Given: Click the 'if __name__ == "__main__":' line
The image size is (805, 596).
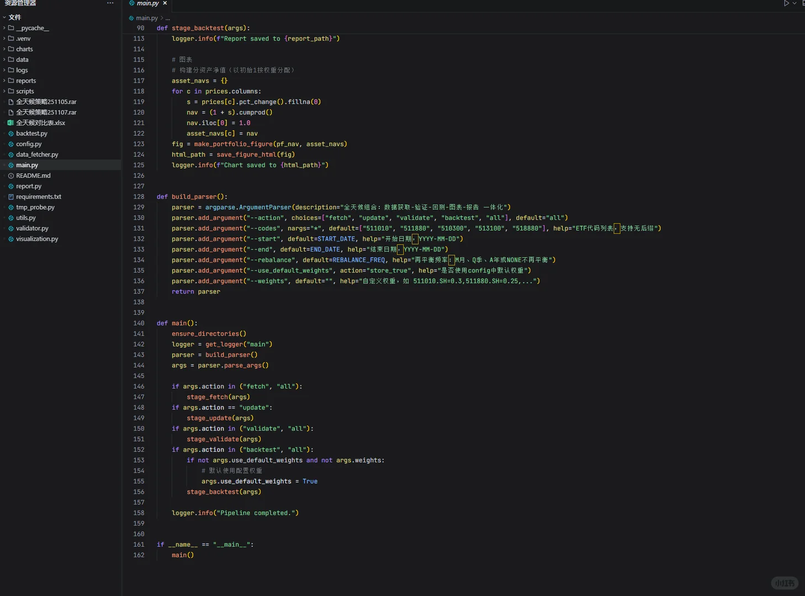Looking at the screenshot, I should [x=205, y=545].
